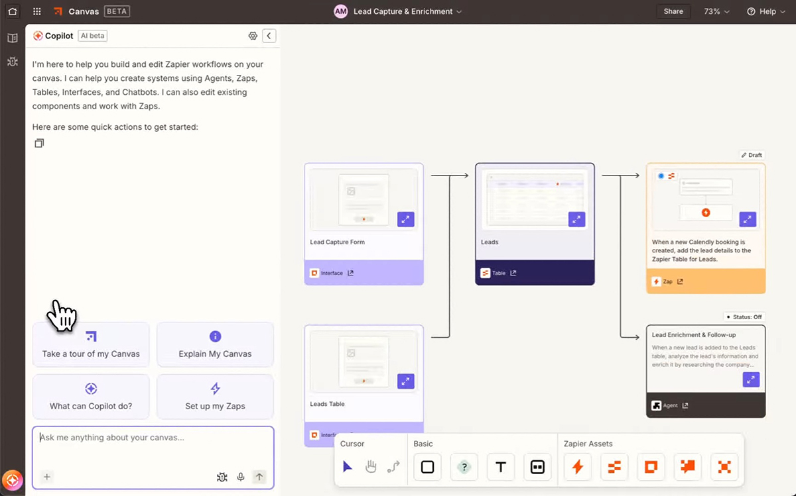Click the Share button
The image size is (796, 496).
click(x=673, y=11)
